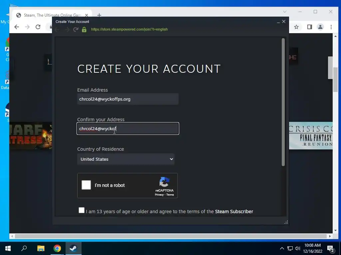The image size is (341, 255).
Task: Click the Steam window corner grip
Action: [286, 222]
